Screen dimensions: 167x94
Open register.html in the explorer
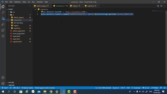tap(17, 42)
